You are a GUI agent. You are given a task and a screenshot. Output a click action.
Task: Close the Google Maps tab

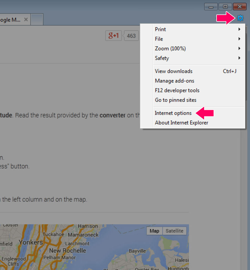[x=26, y=20]
